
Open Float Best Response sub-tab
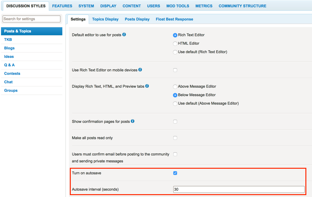(174, 19)
